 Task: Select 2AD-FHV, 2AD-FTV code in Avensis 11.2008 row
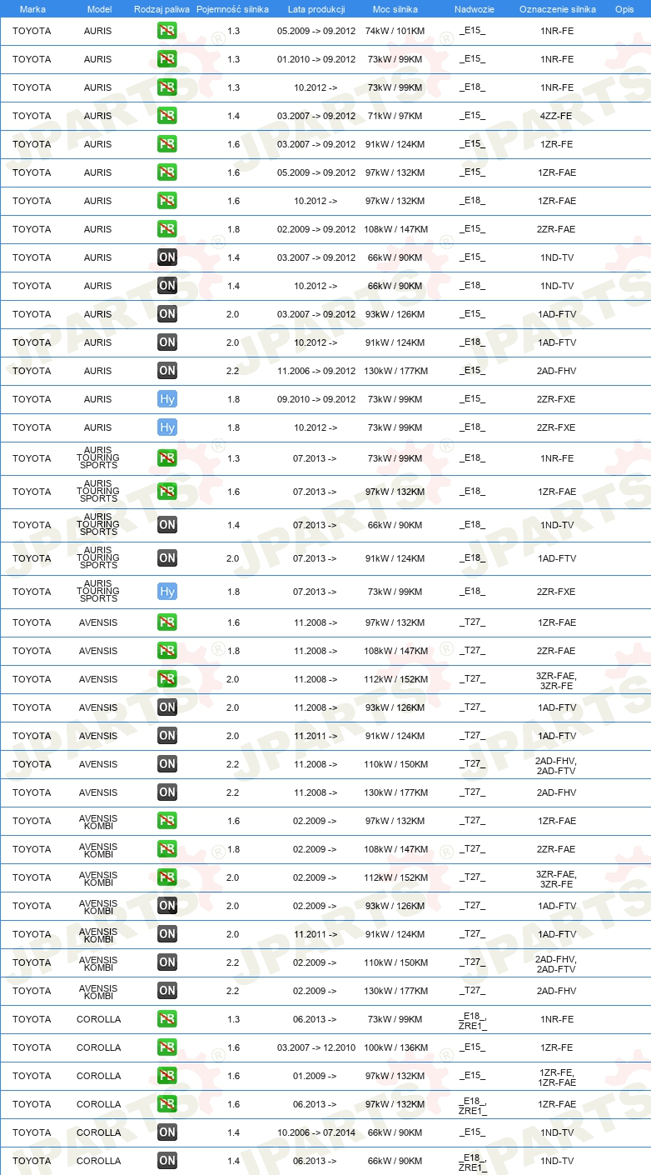pyautogui.click(x=557, y=765)
